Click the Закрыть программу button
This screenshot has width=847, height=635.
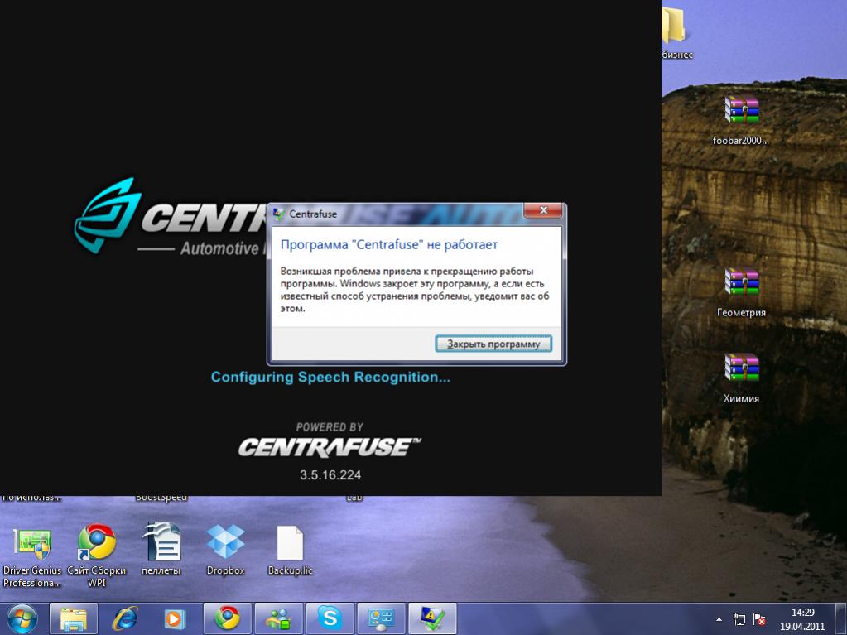(493, 344)
